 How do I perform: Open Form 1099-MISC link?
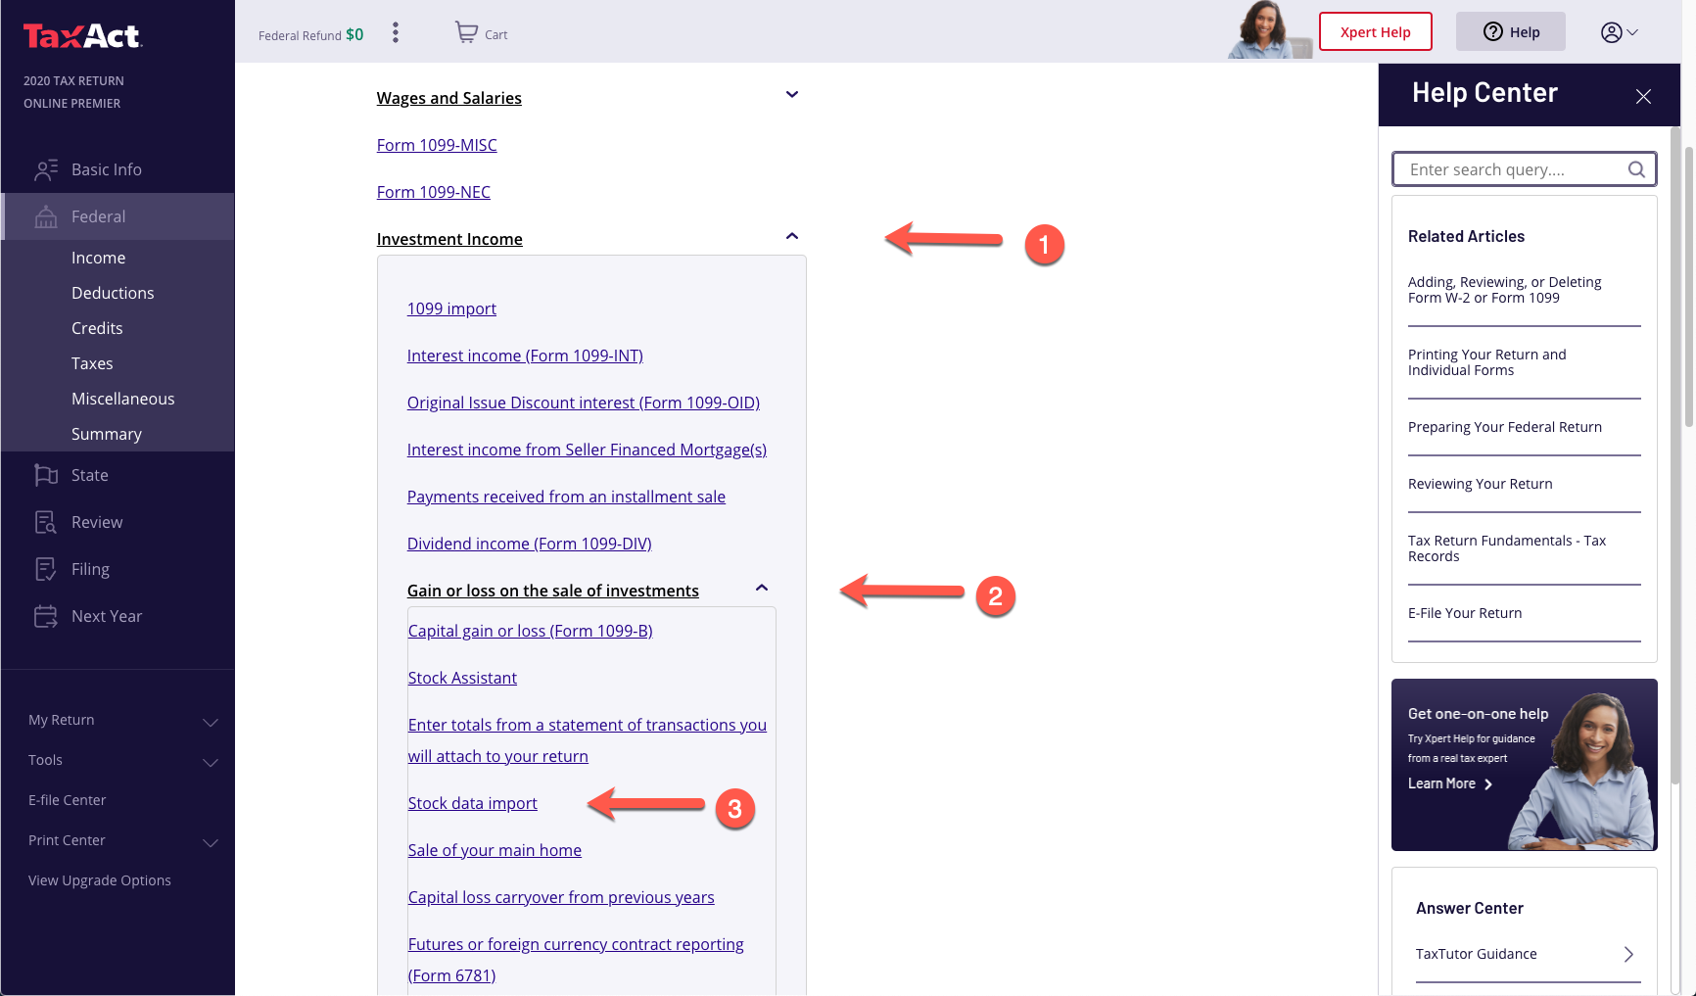pos(437,145)
